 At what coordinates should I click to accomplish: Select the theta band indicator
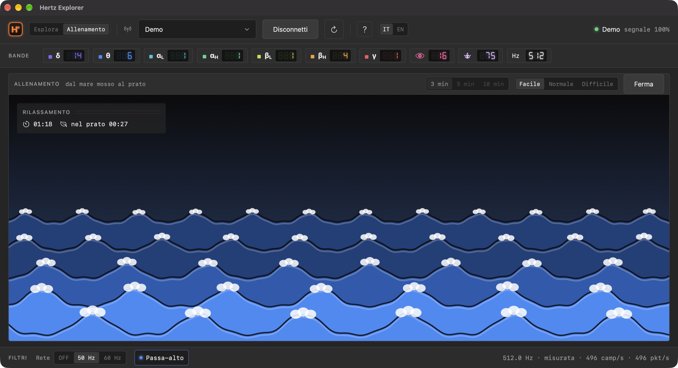pyautogui.click(x=116, y=55)
